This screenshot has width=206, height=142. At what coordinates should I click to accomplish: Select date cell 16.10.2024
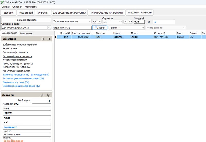(x=83, y=37)
